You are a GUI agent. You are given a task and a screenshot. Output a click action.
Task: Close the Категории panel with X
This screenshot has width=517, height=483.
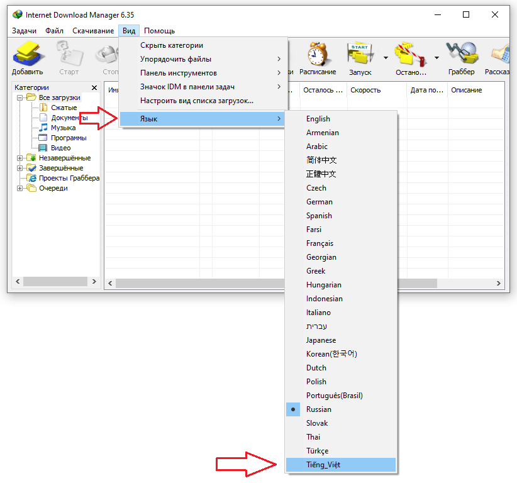coord(94,88)
